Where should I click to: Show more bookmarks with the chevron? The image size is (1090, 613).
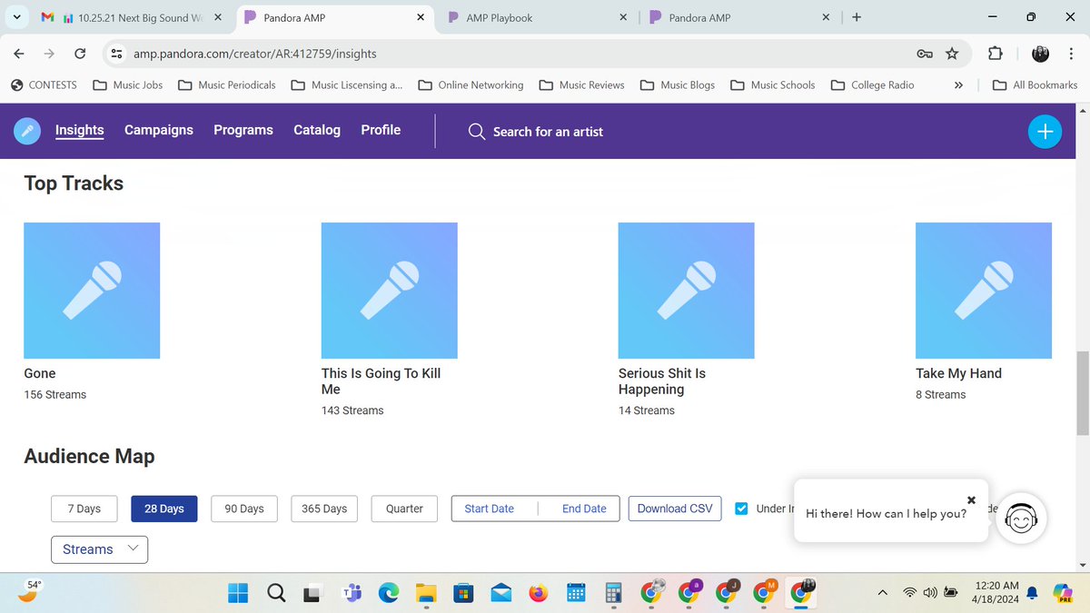tap(958, 85)
